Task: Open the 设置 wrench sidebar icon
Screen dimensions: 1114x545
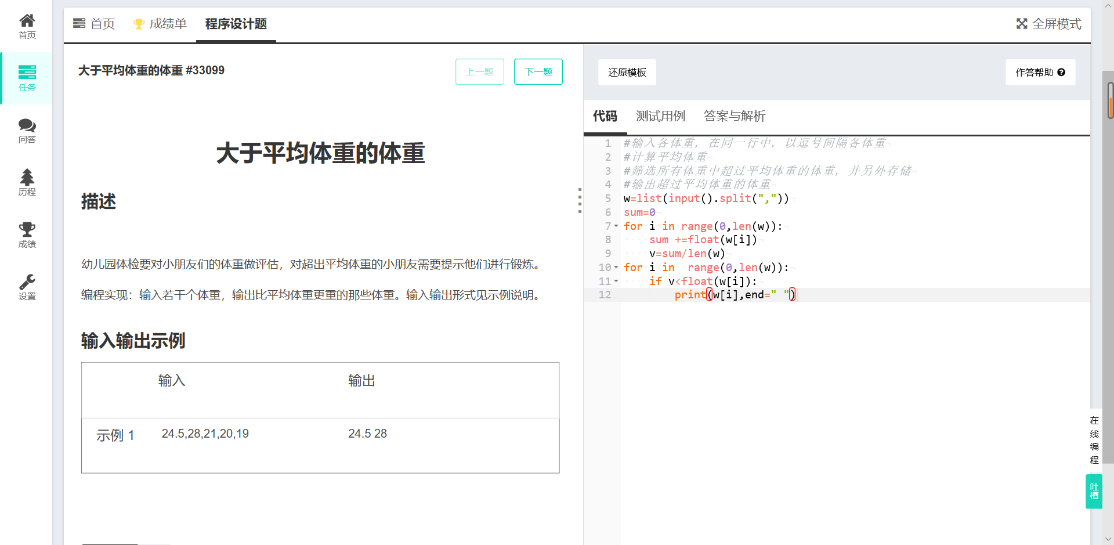Action: (27, 287)
